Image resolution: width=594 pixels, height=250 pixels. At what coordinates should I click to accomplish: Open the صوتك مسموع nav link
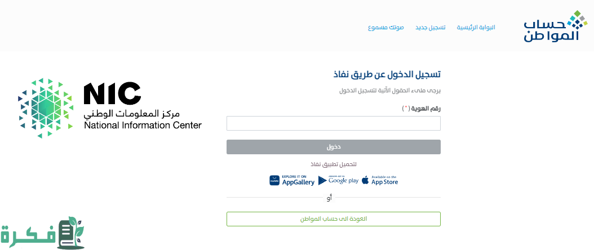[x=386, y=27]
